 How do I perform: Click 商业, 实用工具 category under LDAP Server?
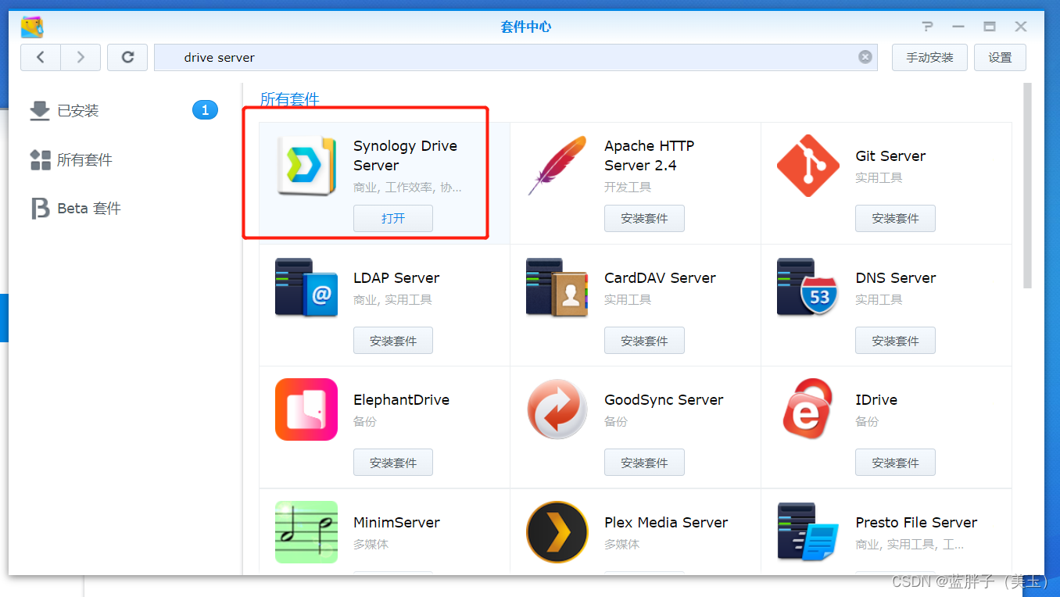point(392,299)
